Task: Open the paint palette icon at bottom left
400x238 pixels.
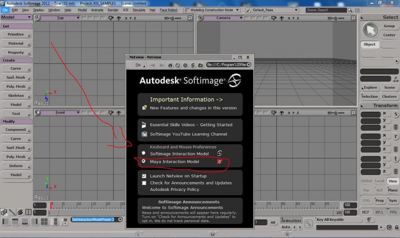Action: tap(20, 212)
